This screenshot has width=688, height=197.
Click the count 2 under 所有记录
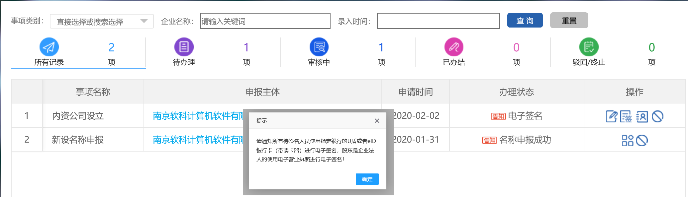pyautogui.click(x=112, y=47)
